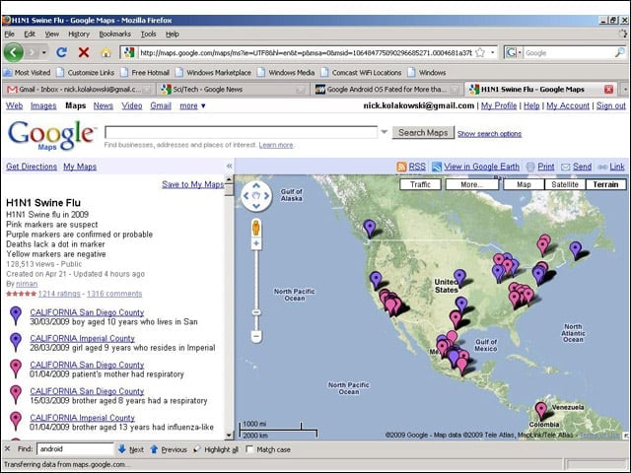Open the 1316 comments link
Viewport: 631px width, 473px height.
tap(114, 294)
